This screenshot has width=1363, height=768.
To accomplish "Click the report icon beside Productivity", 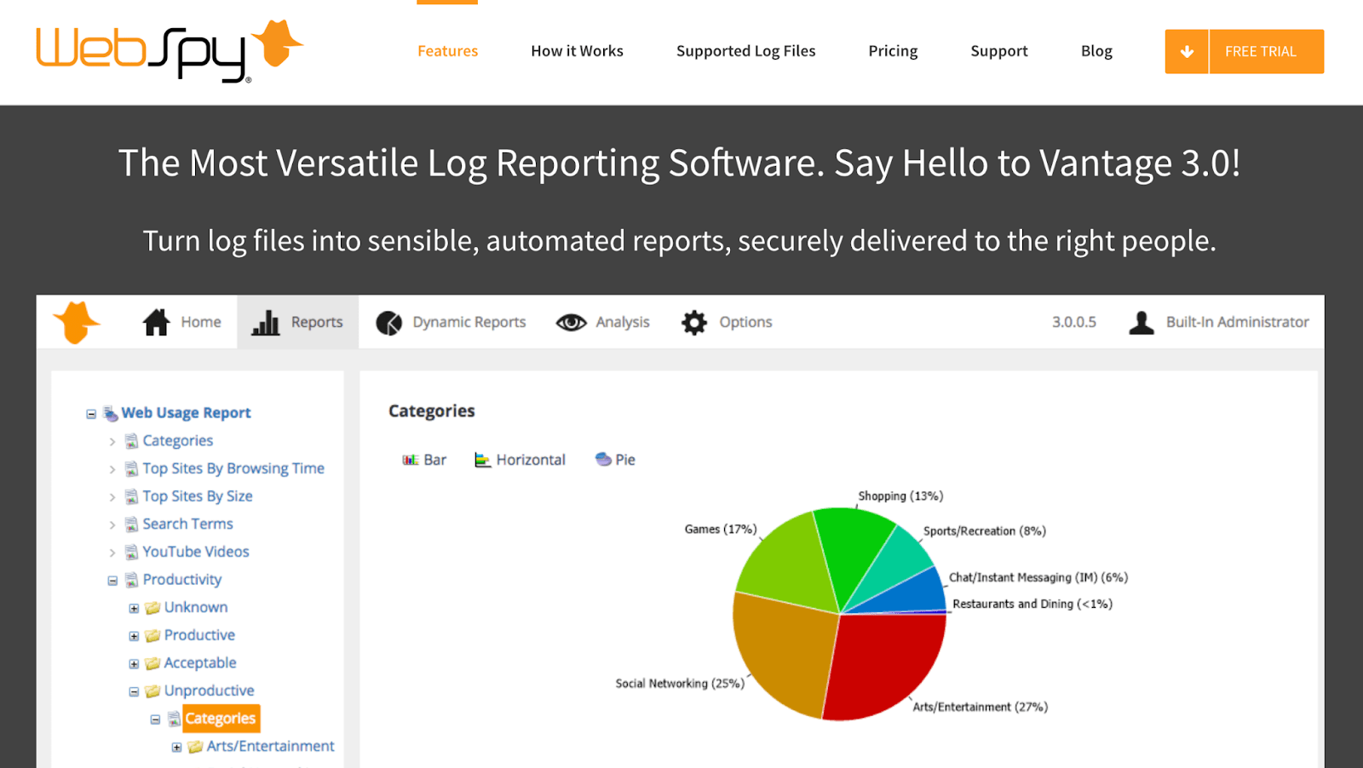I will pos(131,580).
